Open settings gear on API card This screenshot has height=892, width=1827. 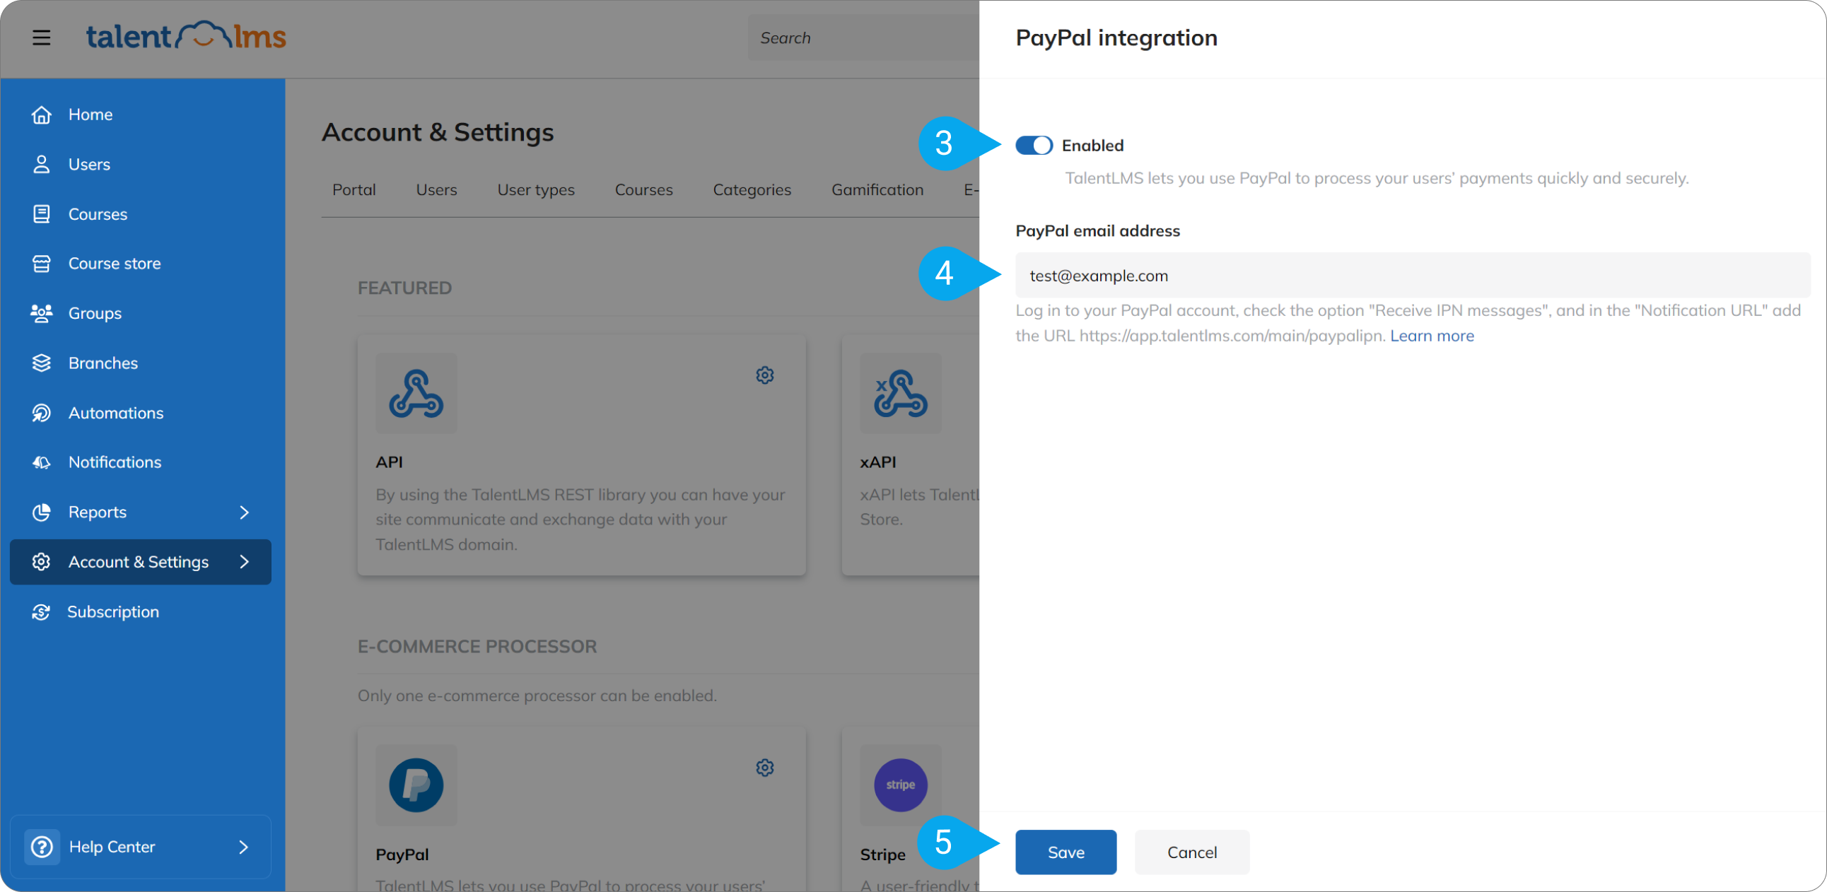pos(764,375)
